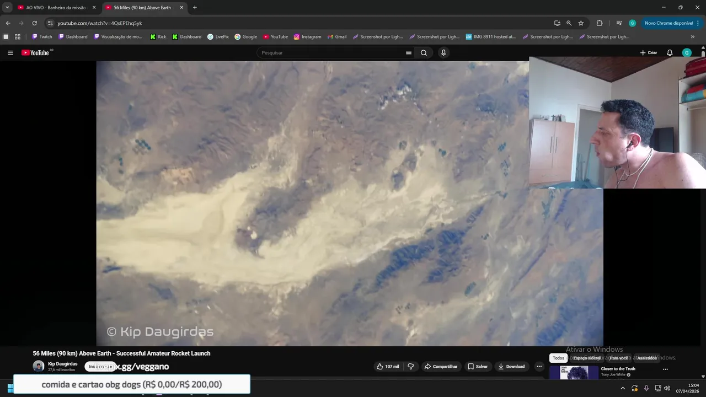The width and height of the screenshot is (706, 397).
Task: Show hidden system tray icons chevron
Action: 623,388
